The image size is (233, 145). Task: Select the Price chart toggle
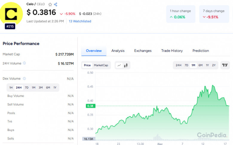(x=87, y=65)
